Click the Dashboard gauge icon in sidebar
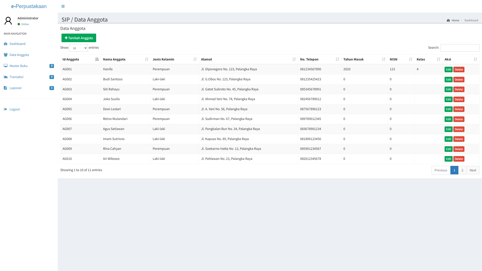 [x=6, y=44]
